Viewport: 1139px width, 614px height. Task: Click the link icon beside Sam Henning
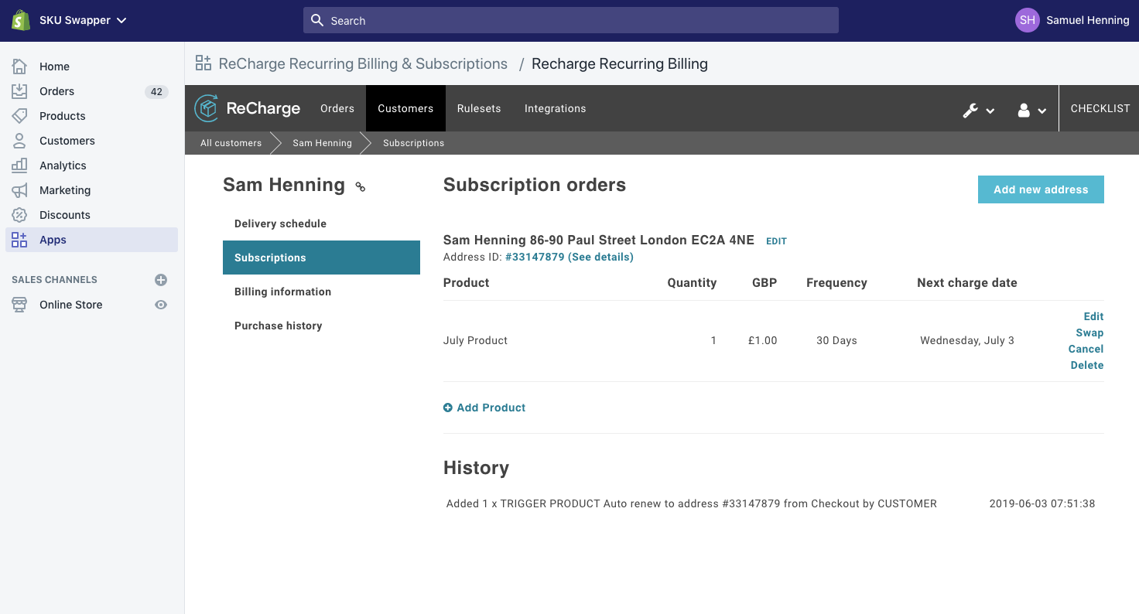coord(360,186)
